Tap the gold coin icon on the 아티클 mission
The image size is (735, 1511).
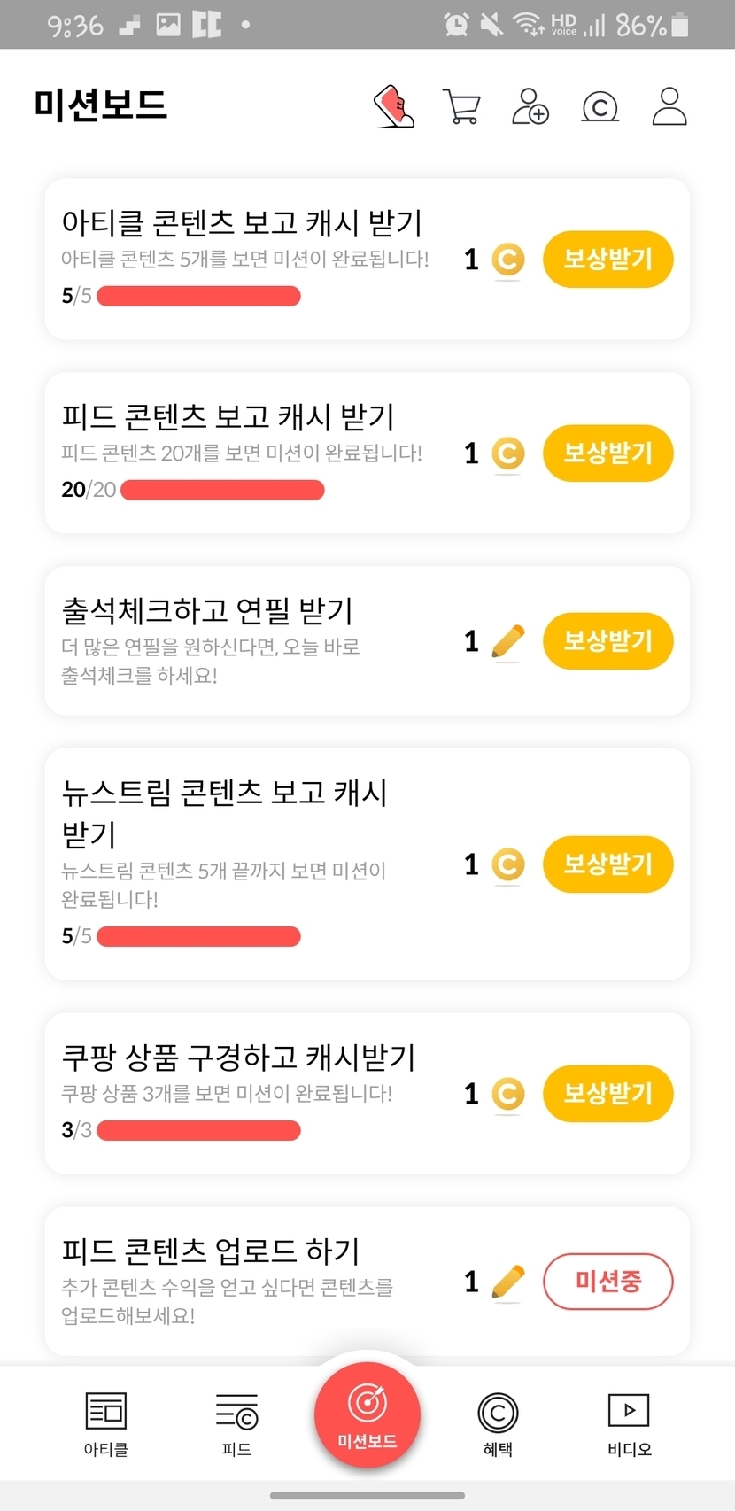coord(507,260)
